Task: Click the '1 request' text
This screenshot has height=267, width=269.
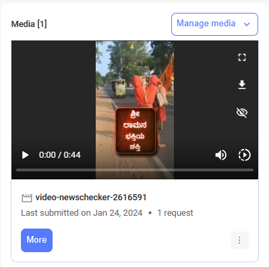Action: click(x=175, y=213)
